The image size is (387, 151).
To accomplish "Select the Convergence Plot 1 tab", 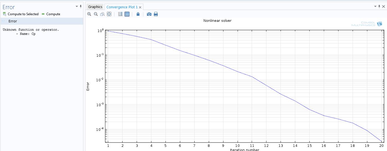I will [122, 7].
